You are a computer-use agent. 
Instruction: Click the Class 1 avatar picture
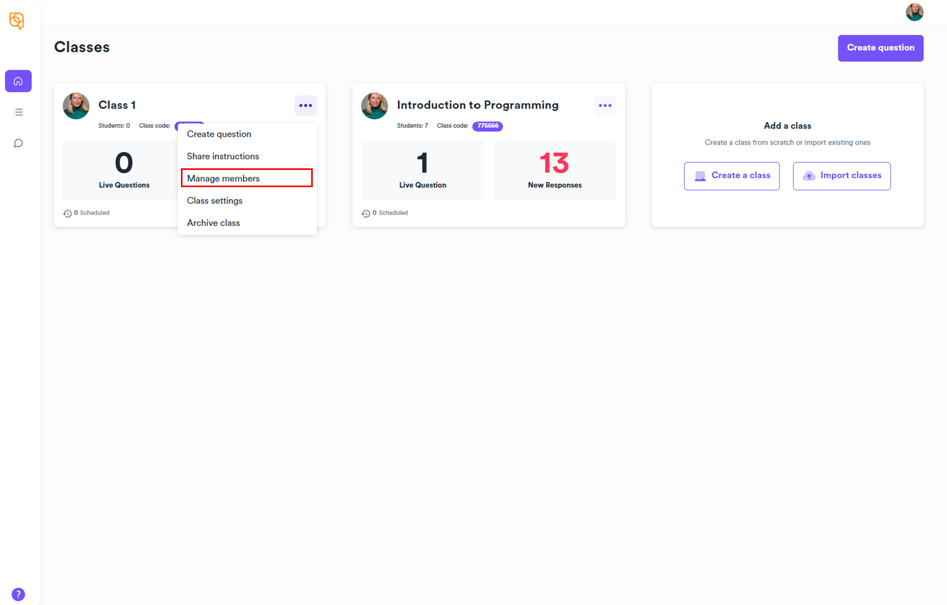76,106
